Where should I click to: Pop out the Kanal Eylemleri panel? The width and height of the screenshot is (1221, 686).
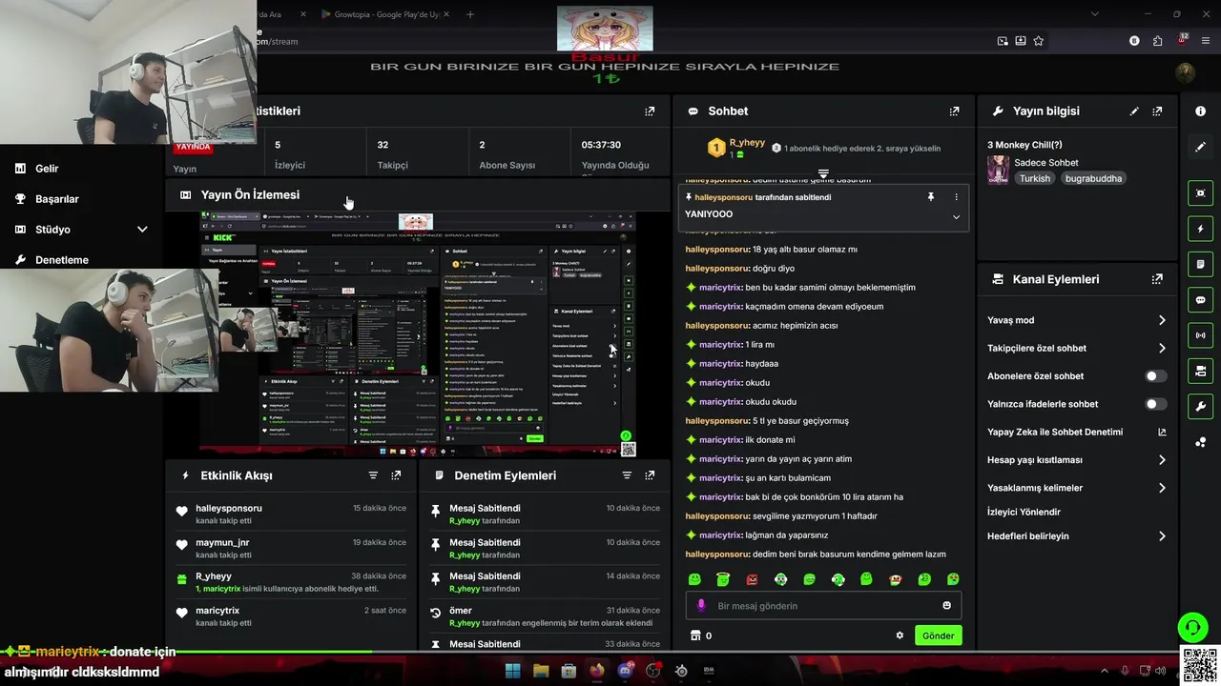[1157, 279]
